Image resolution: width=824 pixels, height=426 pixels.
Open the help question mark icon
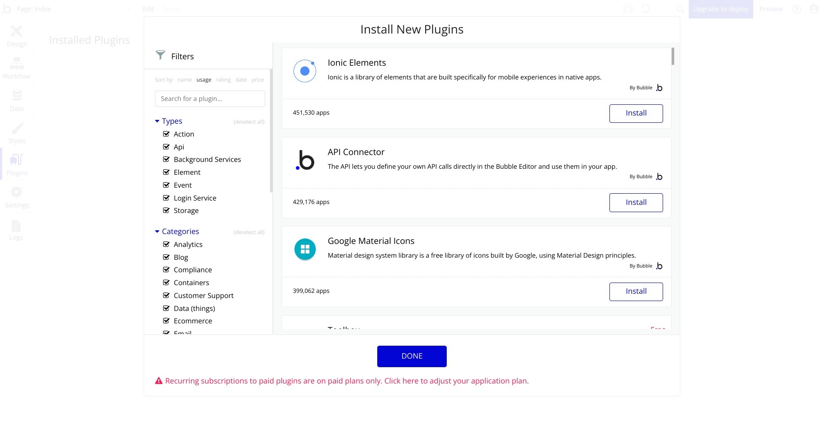pos(797,9)
